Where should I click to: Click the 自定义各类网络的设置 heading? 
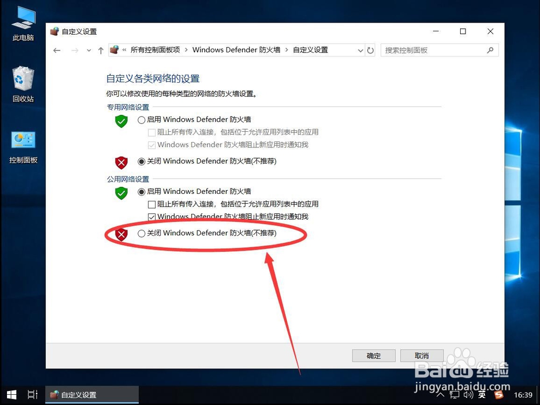[153, 78]
